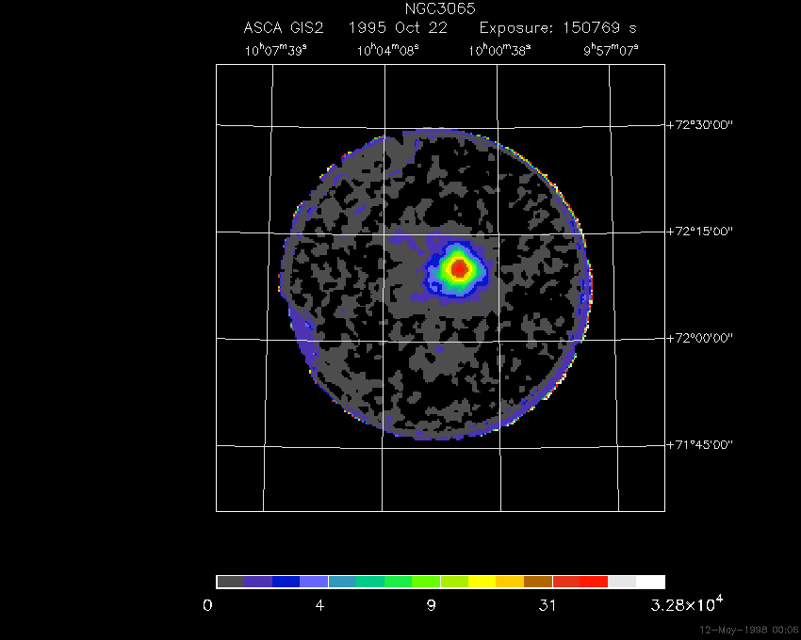This screenshot has width=801, height=640.
Task: Click the NGC3065 title text
Action: point(440,8)
